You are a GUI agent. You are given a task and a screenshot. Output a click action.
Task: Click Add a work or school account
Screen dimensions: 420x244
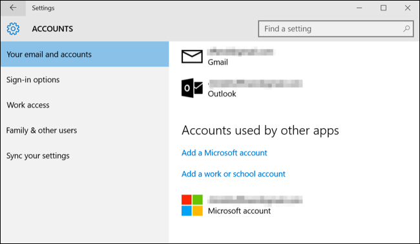(x=233, y=174)
